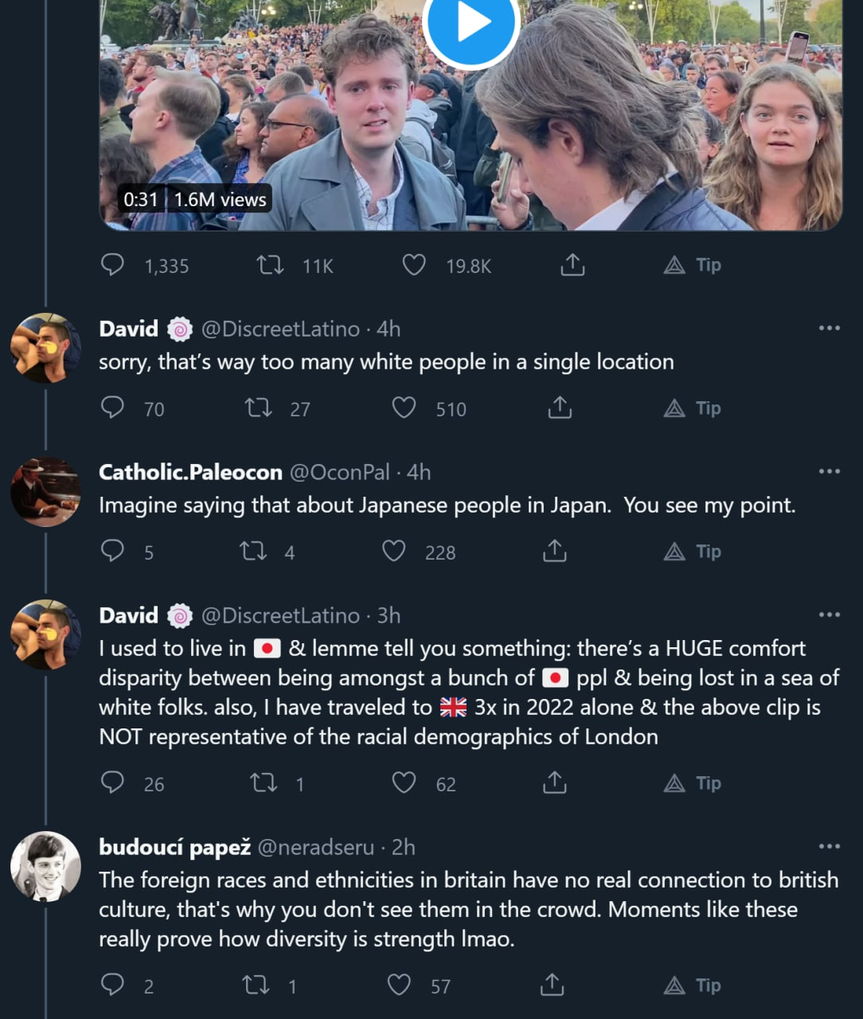Retweet David's tweet with 27 retweets
The width and height of the screenshot is (863, 1019).
pos(258,408)
